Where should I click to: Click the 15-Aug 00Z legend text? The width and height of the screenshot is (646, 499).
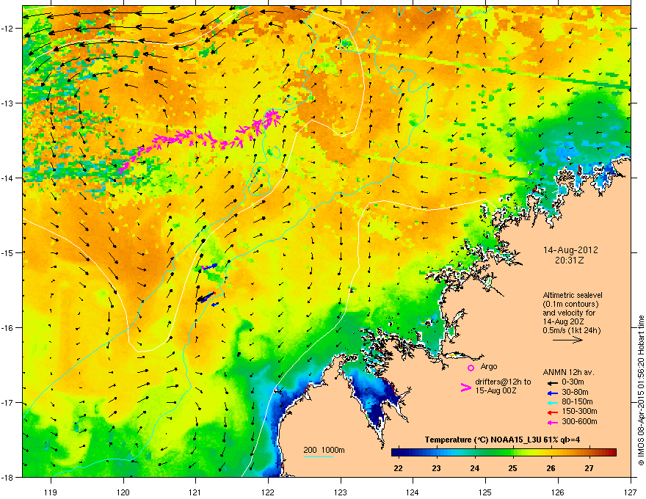[496, 390]
